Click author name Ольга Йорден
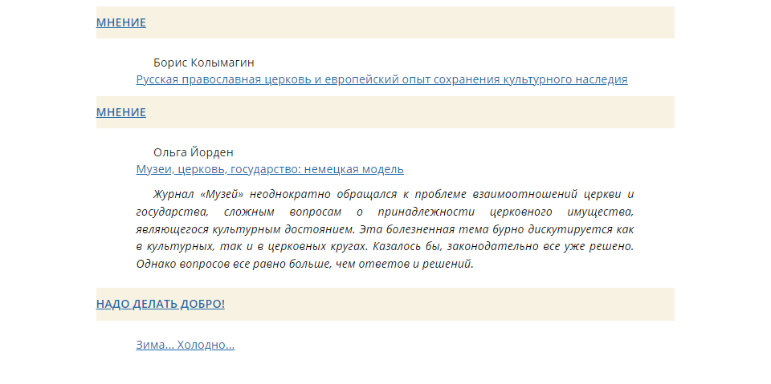The image size is (771, 384). point(194,152)
